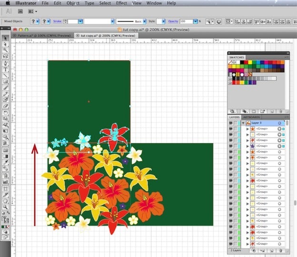The height and width of the screenshot is (257, 297).
Task: Click the blue Stroke label link
Action: (x=57, y=21)
